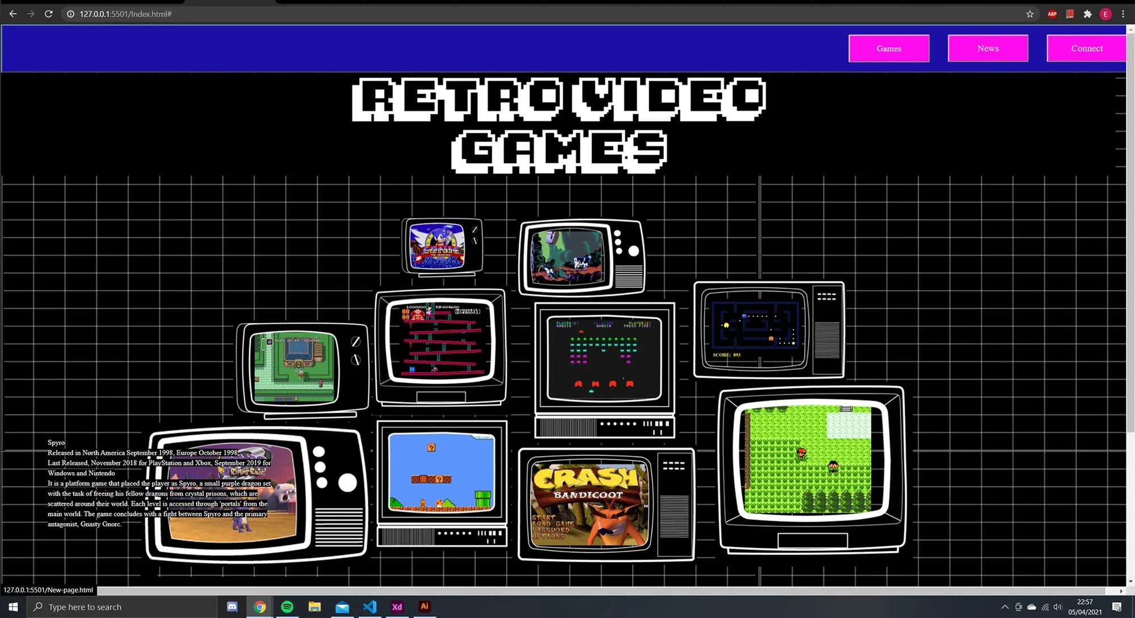This screenshot has width=1135, height=618.
Task: Open the Games nav button
Action: tap(889, 48)
